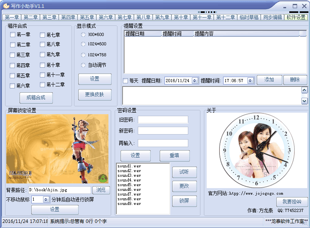This screenshot has height=228, width=310.
Task: Click 设置 in password settings
Action: [135, 156]
